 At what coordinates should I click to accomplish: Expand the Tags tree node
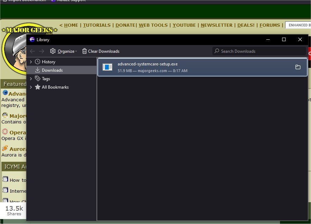(x=31, y=79)
